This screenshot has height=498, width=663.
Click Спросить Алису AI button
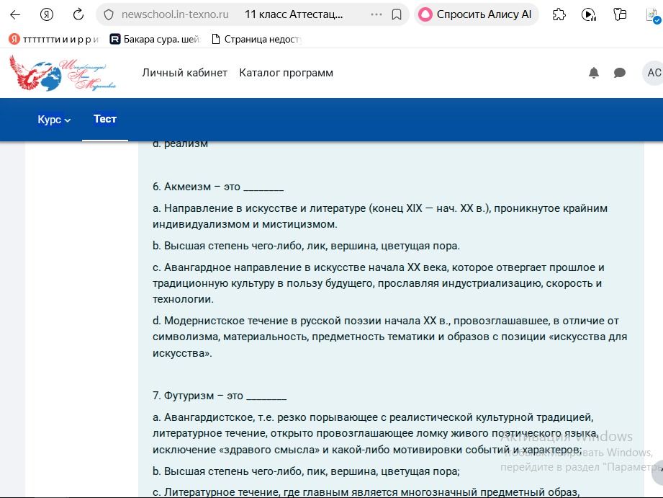point(476,15)
